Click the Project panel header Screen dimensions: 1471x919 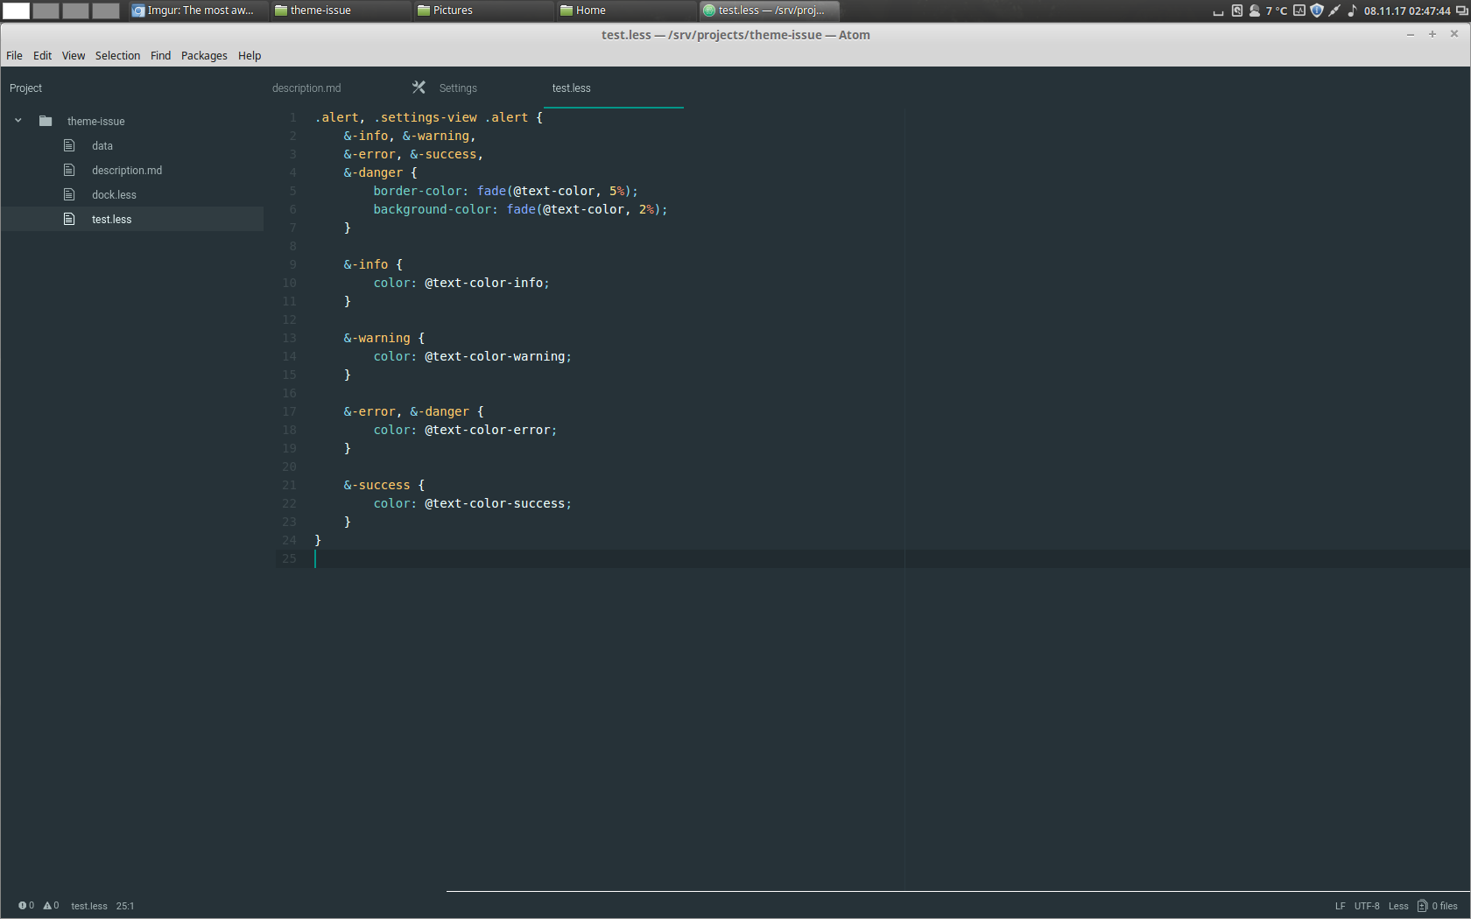tap(25, 88)
